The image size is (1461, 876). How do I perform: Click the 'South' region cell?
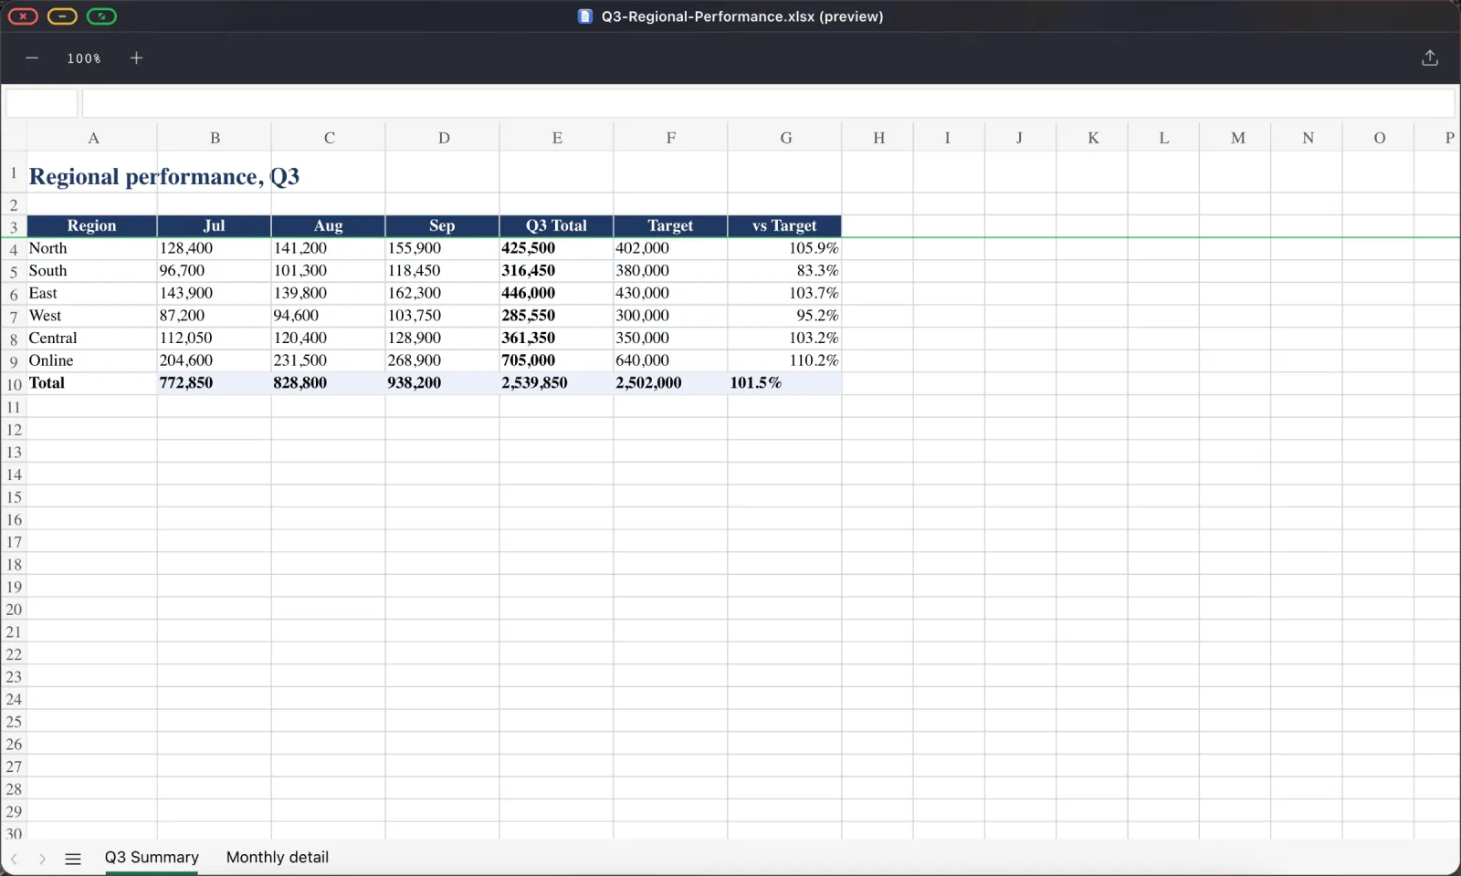[x=92, y=271]
